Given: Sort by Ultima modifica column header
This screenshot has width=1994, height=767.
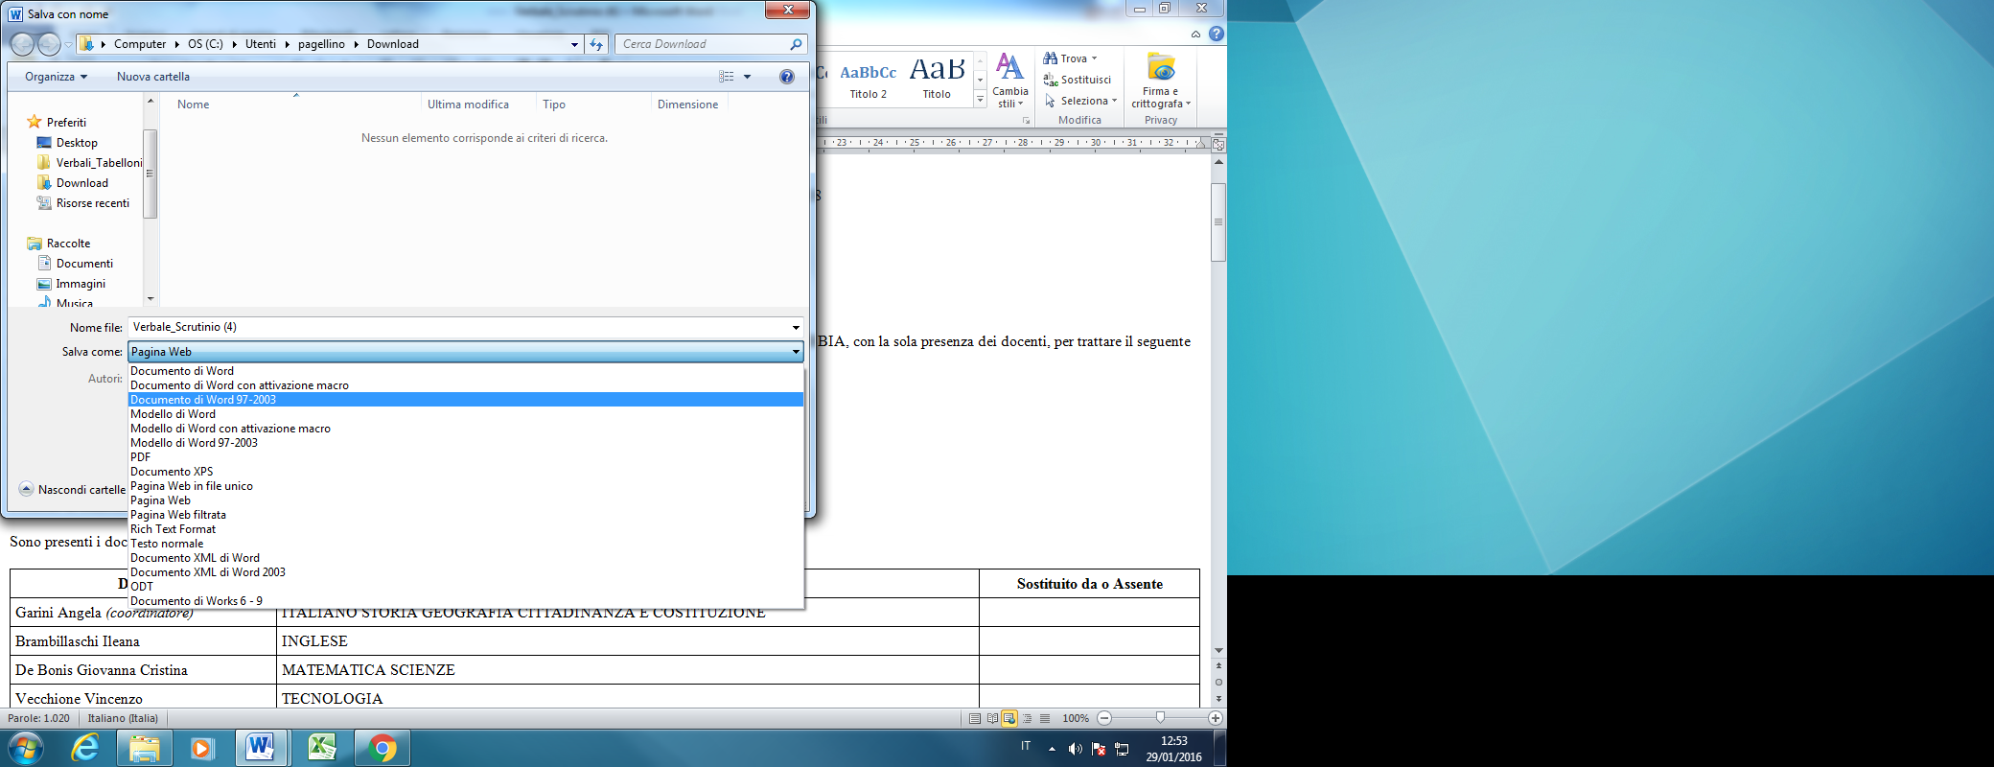Looking at the screenshot, I should point(468,105).
